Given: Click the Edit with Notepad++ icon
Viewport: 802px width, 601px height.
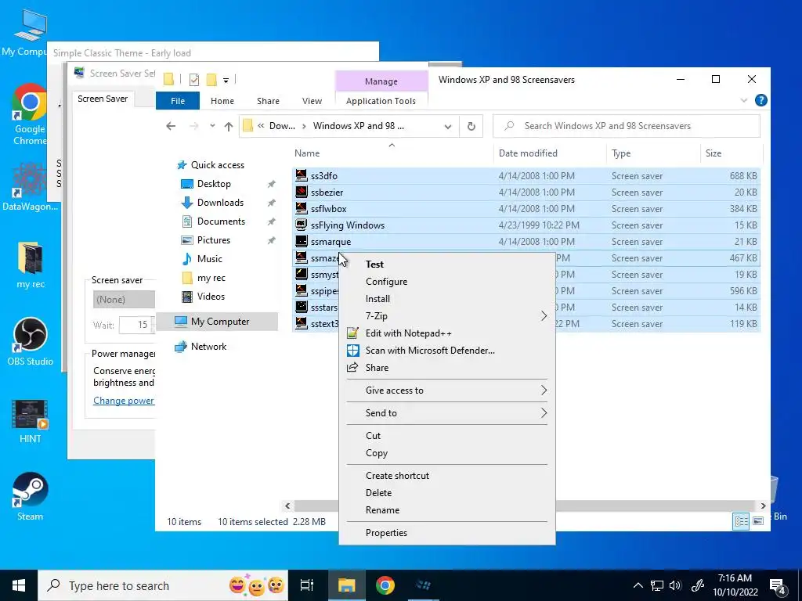Looking at the screenshot, I should coord(352,333).
